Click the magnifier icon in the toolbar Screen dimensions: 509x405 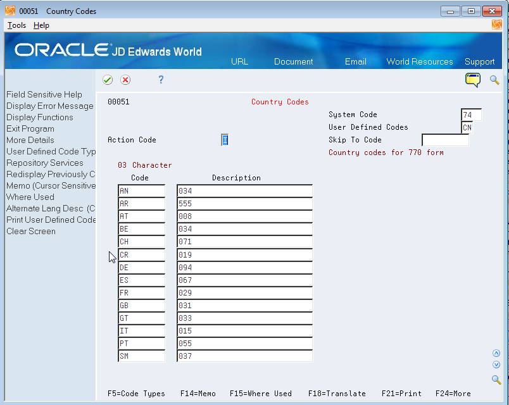[494, 80]
